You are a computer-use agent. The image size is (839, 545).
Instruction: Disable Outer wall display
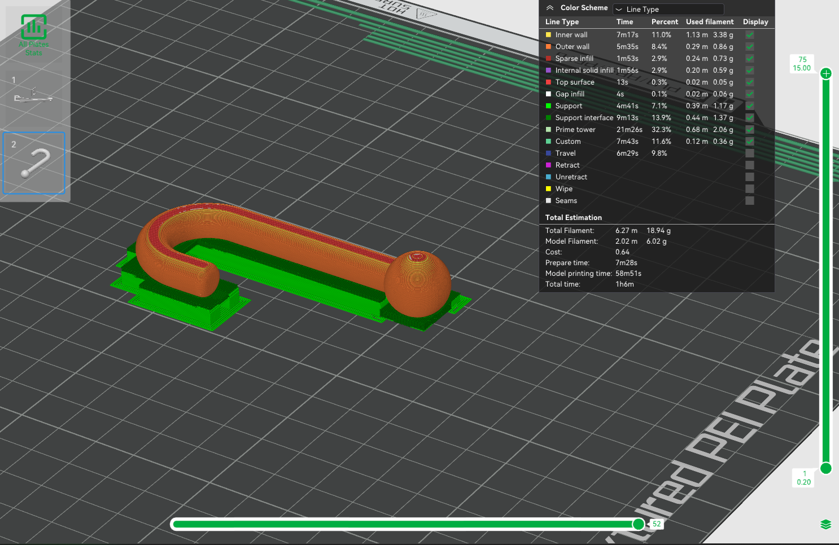pos(749,46)
